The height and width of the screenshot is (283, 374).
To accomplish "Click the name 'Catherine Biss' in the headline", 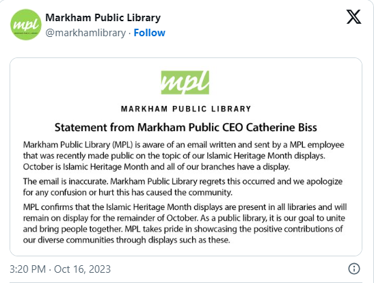I will point(282,127).
